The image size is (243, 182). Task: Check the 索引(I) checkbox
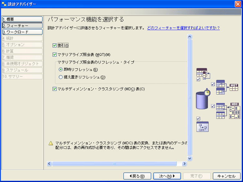tap(55, 45)
